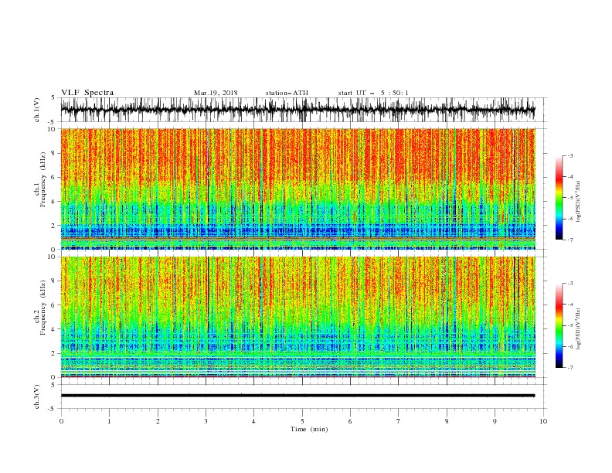Click the 'ch.1(V)' waveform axis label
Screen dimensions: 612x473
(x=37, y=110)
